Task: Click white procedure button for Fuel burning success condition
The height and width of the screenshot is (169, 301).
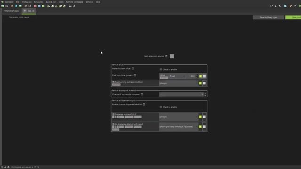Action: click(x=204, y=83)
